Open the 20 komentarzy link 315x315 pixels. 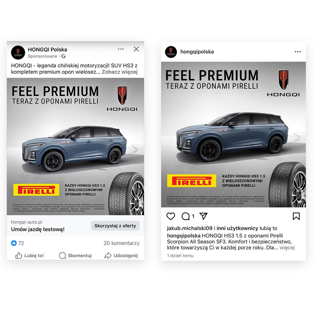(x=122, y=243)
